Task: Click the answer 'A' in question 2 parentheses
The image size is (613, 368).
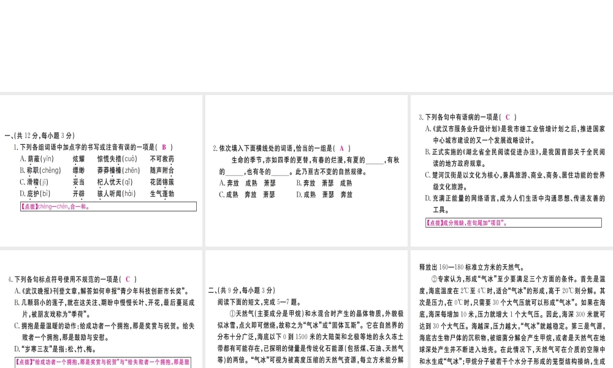Action: (341, 148)
